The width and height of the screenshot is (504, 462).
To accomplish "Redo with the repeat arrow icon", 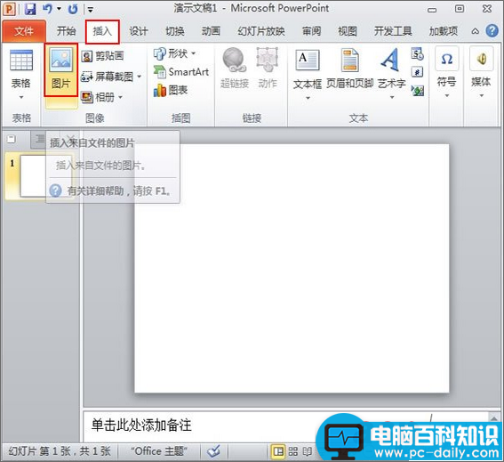I will point(73,9).
